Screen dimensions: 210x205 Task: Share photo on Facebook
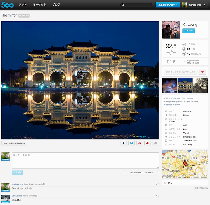(x=124, y=143)
